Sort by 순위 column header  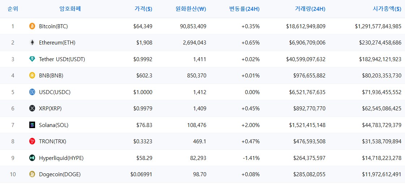tap(13, 9)
